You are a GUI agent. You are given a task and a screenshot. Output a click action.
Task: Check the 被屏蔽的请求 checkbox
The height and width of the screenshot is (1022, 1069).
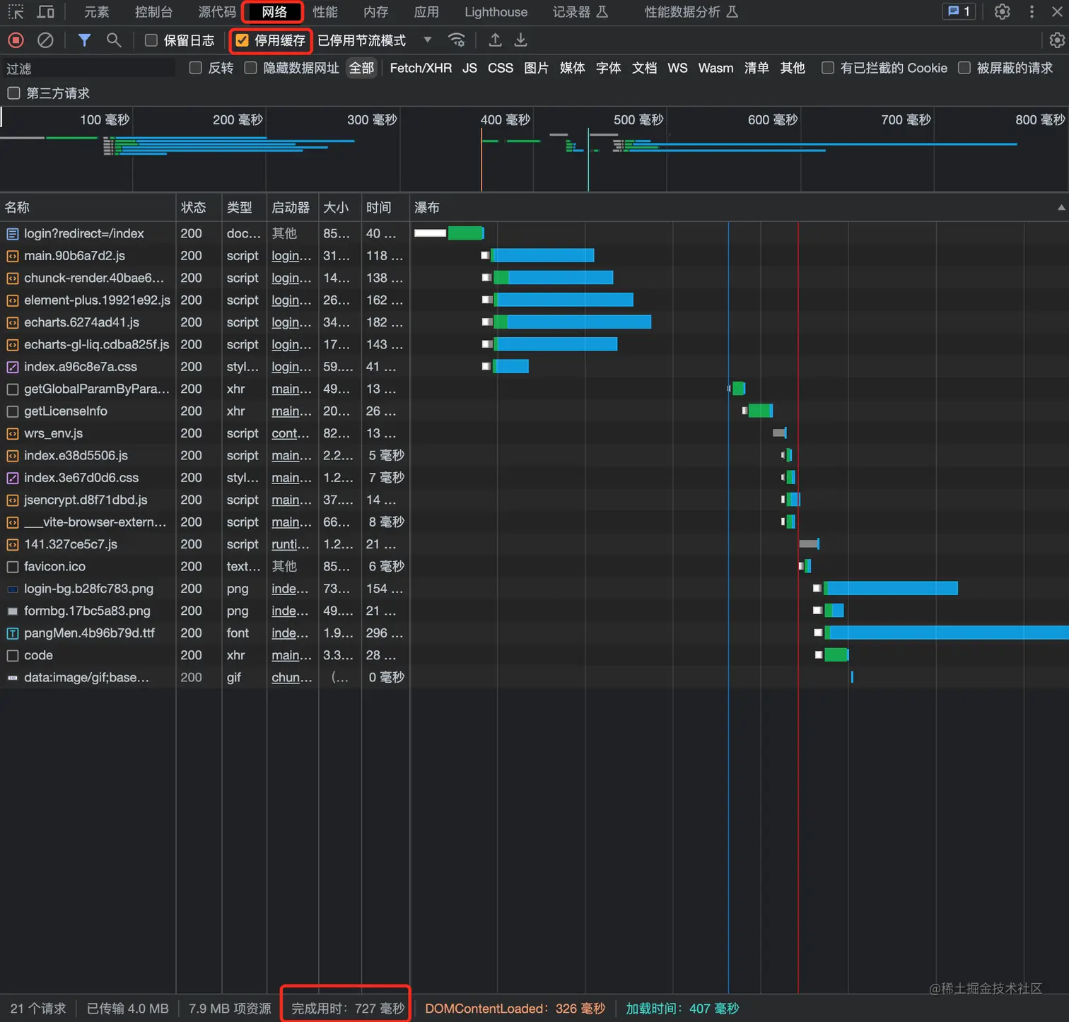964,68
